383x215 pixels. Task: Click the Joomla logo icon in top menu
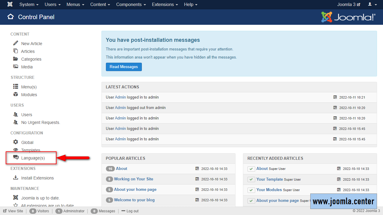(10, 4)
